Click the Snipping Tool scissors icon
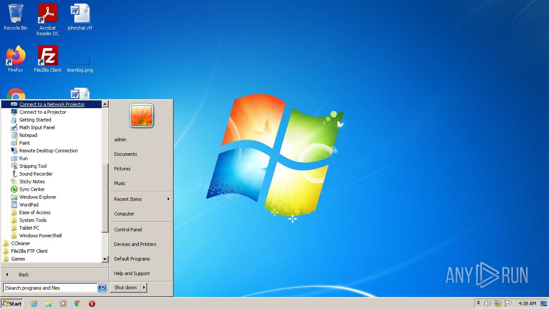The width and height of the screenshot is (549, 309). click(x=14, y=166)
